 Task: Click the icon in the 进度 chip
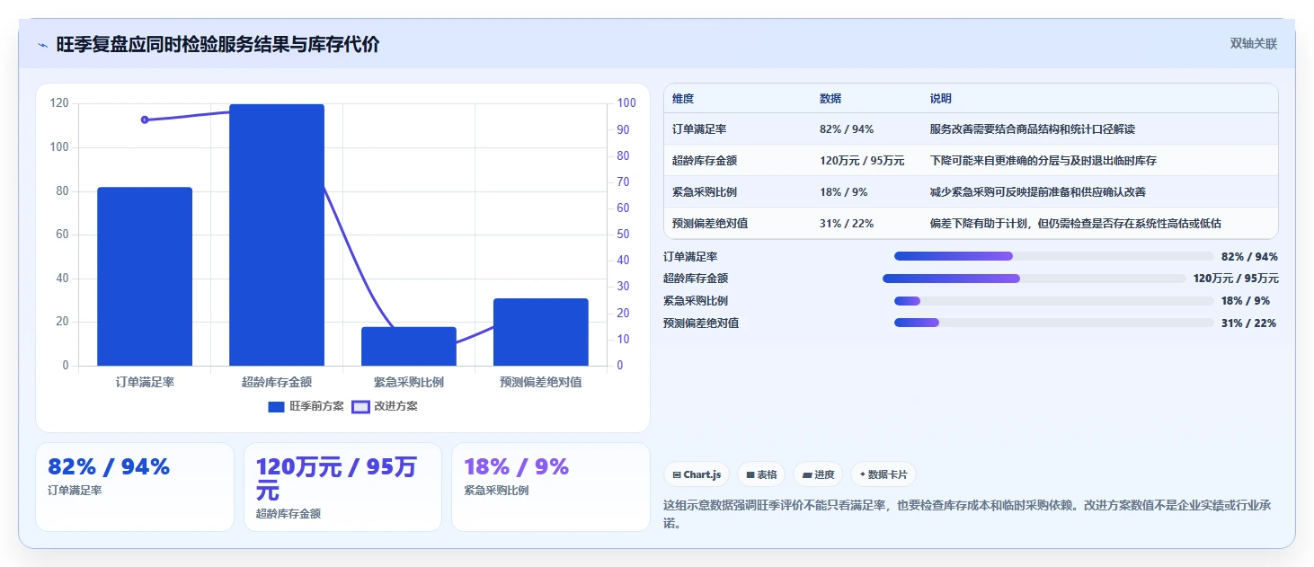coord(807,474)
